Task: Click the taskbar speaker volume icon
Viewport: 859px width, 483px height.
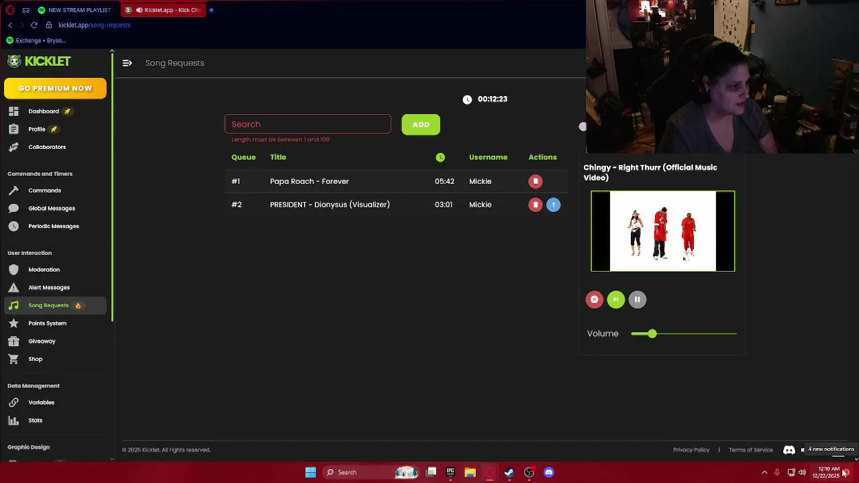Action: 802,472
